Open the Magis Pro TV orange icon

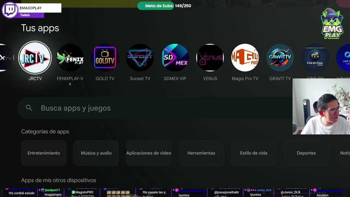coord(245,58)
